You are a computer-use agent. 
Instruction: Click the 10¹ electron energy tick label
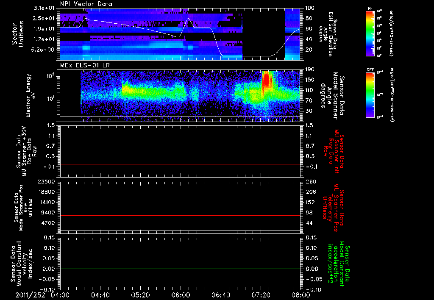[x=50, y=99]
